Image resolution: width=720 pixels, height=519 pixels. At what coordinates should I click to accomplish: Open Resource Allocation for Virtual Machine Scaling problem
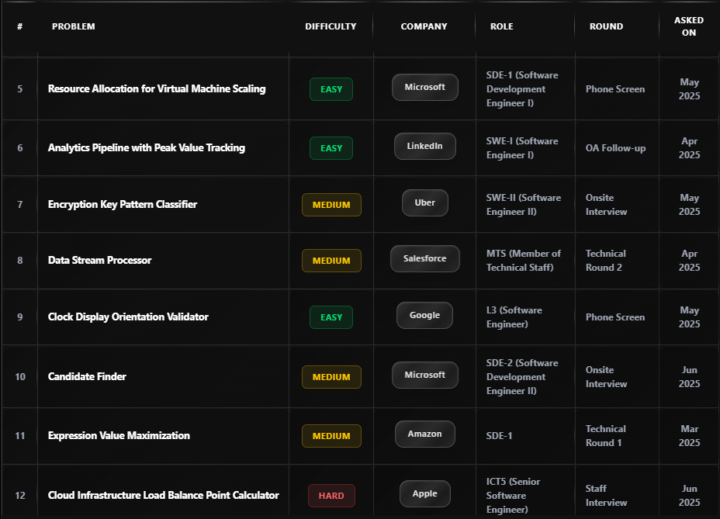click(157, 89)
